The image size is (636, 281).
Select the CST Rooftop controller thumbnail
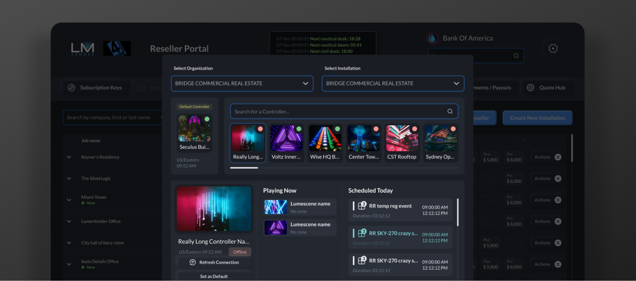tap(402, 143)
